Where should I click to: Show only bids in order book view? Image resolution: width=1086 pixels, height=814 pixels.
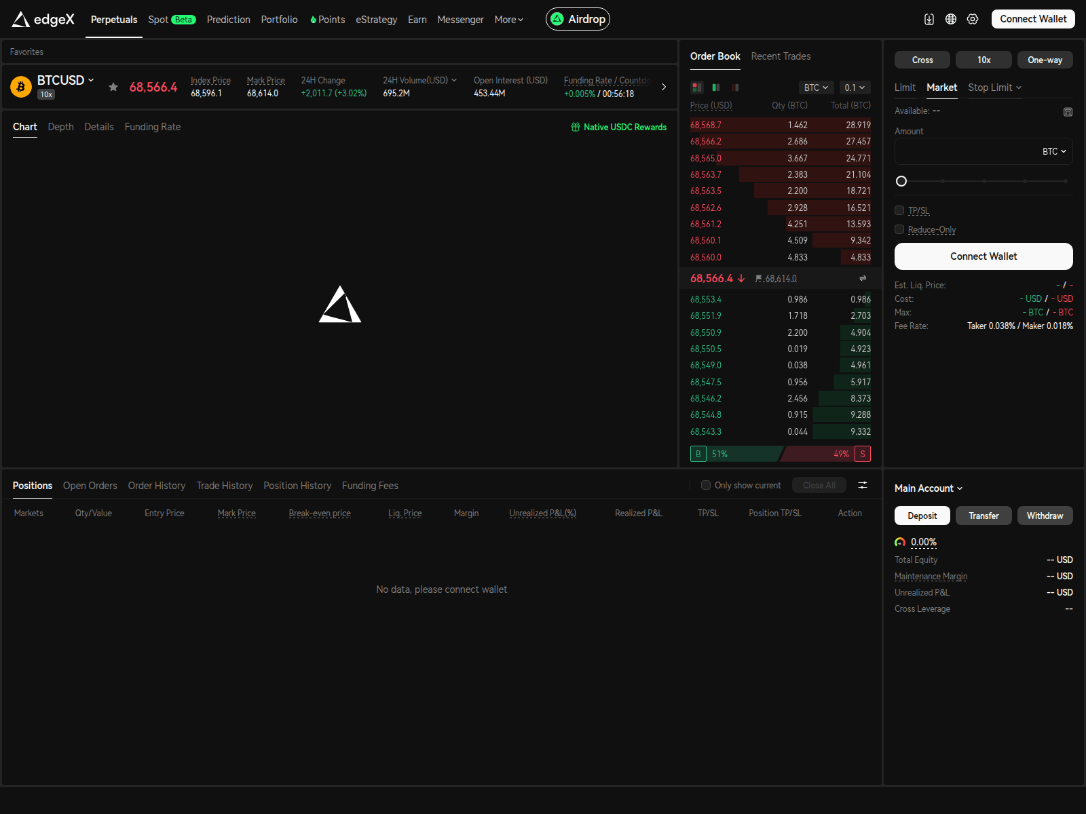(716, 88)
